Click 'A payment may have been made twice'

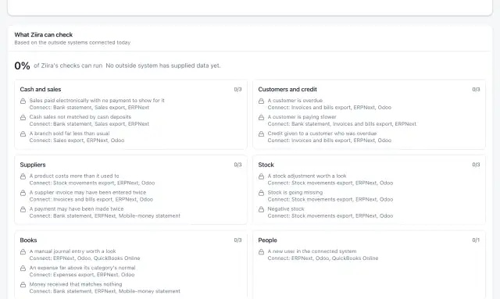pos(77,208)
